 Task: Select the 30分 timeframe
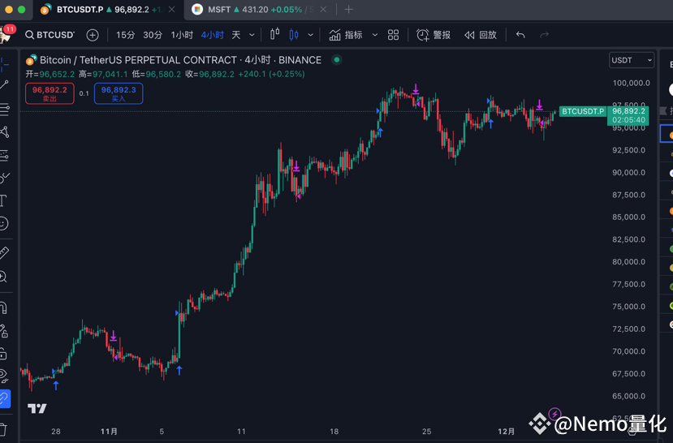pyautogui.click(x=153, y=35)
